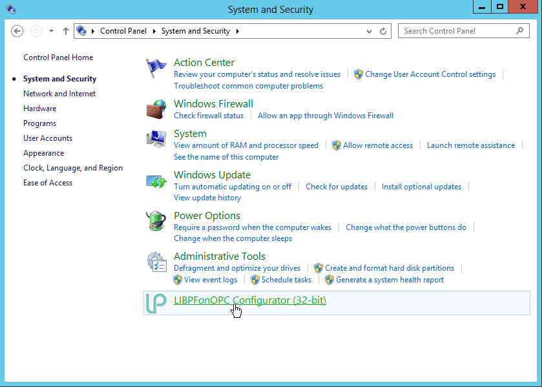Open Check firewall status link
The height and width of the screenshot is (387, 542).
point(209,116)
